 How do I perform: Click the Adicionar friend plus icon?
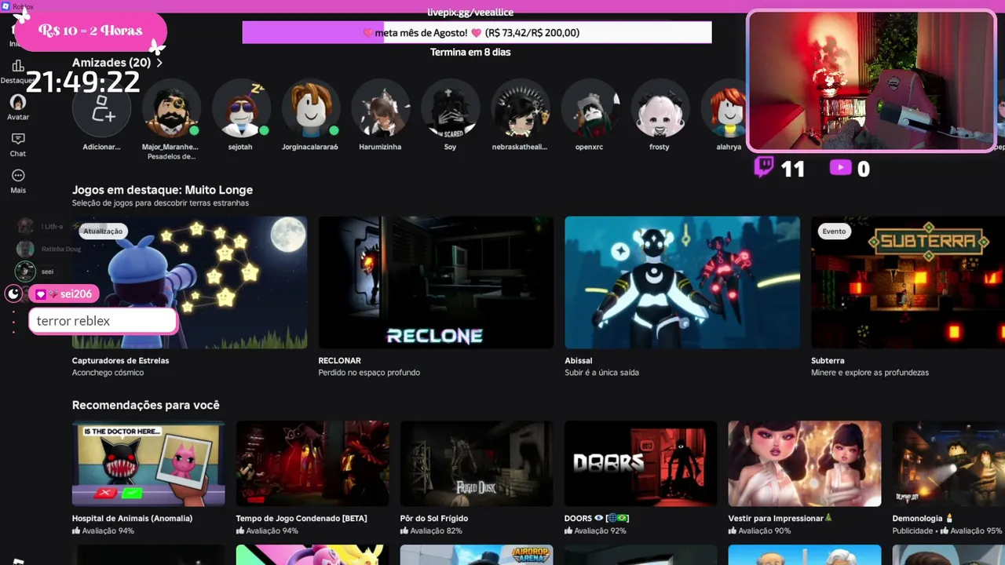(x=102, y=108)
